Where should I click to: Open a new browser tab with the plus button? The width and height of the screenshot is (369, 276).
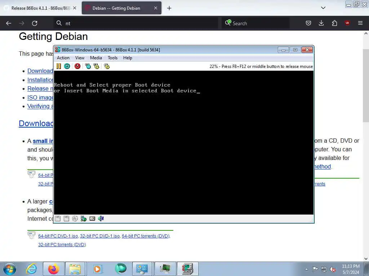pyautogui.click(x=169, y=8)
